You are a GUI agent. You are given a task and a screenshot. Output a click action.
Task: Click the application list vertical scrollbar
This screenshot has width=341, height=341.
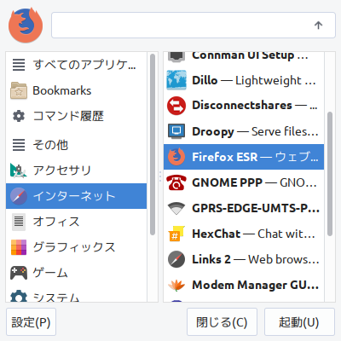pyautogui.click(x=330, y=174)
